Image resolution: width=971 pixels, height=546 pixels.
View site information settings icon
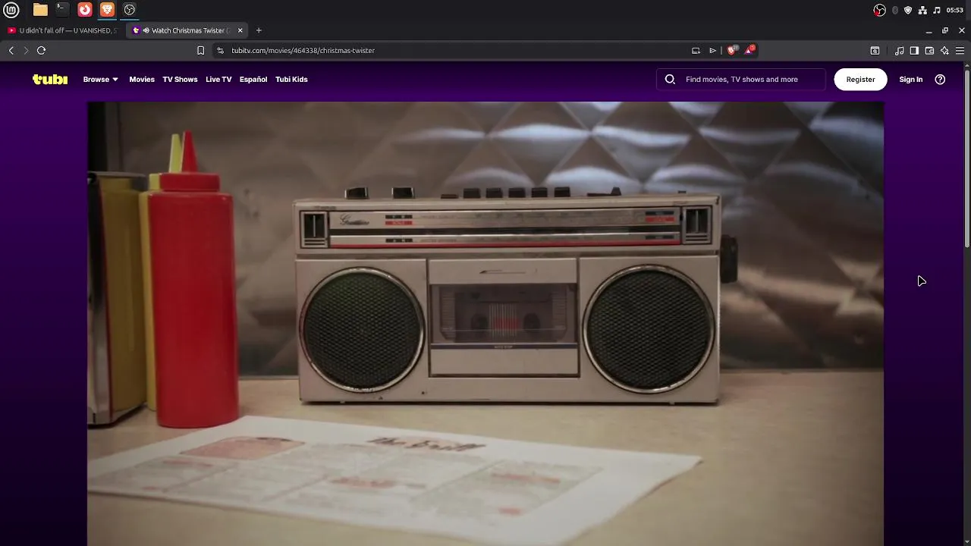click(x=220, y=50)
